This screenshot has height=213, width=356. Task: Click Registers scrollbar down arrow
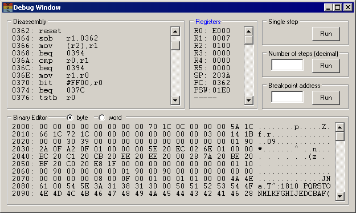point(248,100)
